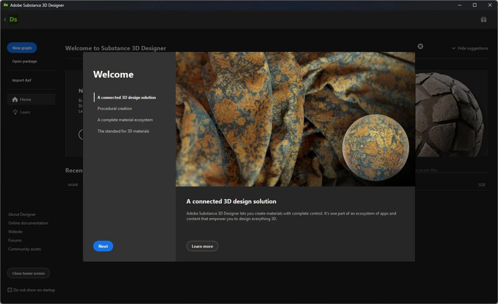
Task: Click the Learn more button
Action: click(x=202, y=246)
